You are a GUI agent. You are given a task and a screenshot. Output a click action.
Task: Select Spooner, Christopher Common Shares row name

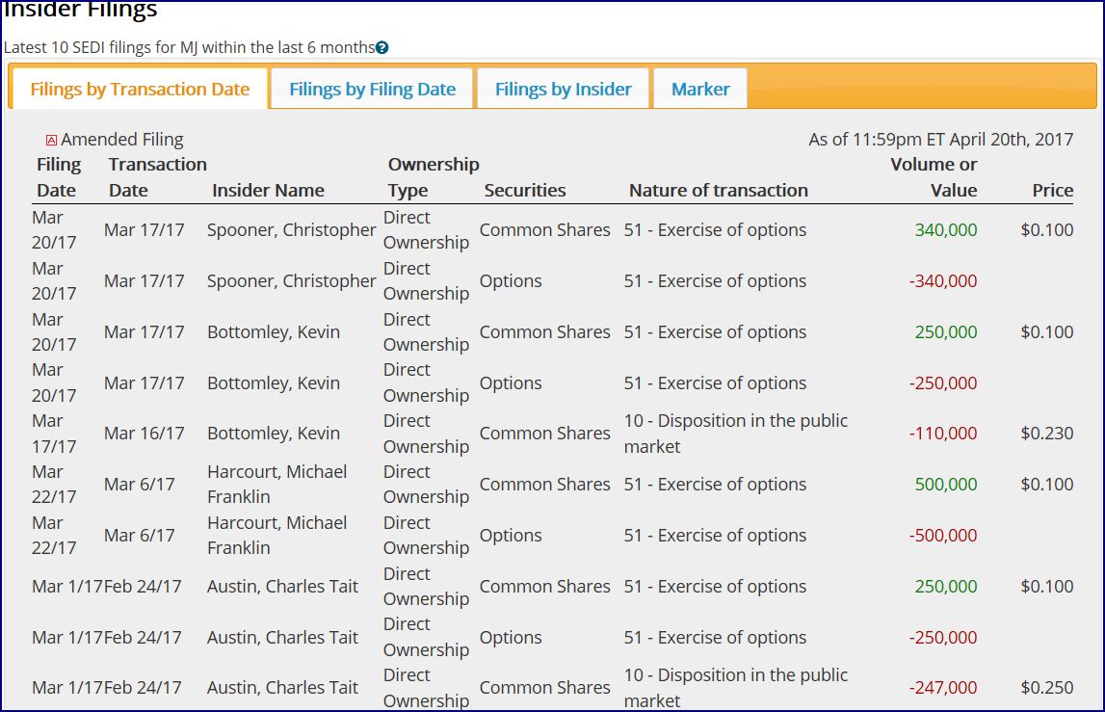tap(291, 230)
